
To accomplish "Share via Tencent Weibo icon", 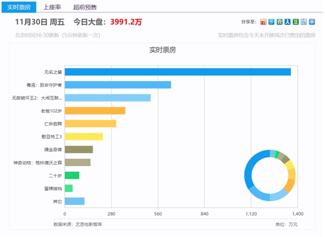I will click(271, 22).
